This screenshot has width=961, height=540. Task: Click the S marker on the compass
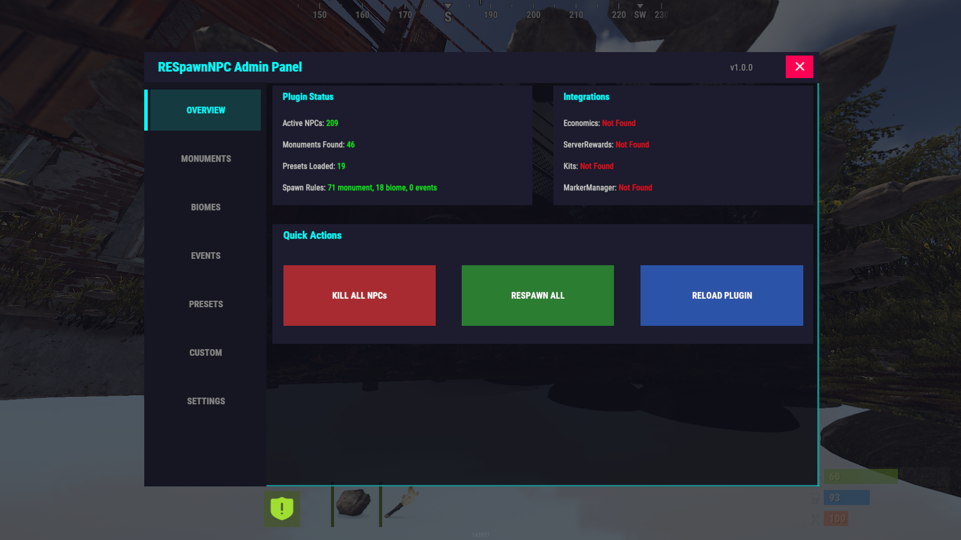point(448,17)
